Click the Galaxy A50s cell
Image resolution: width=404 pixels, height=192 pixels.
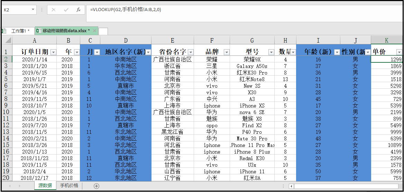point(252,66)
